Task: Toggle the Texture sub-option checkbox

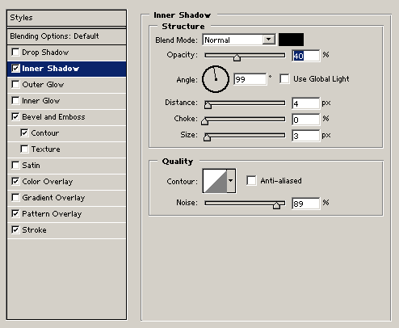Action: (24, 149)
